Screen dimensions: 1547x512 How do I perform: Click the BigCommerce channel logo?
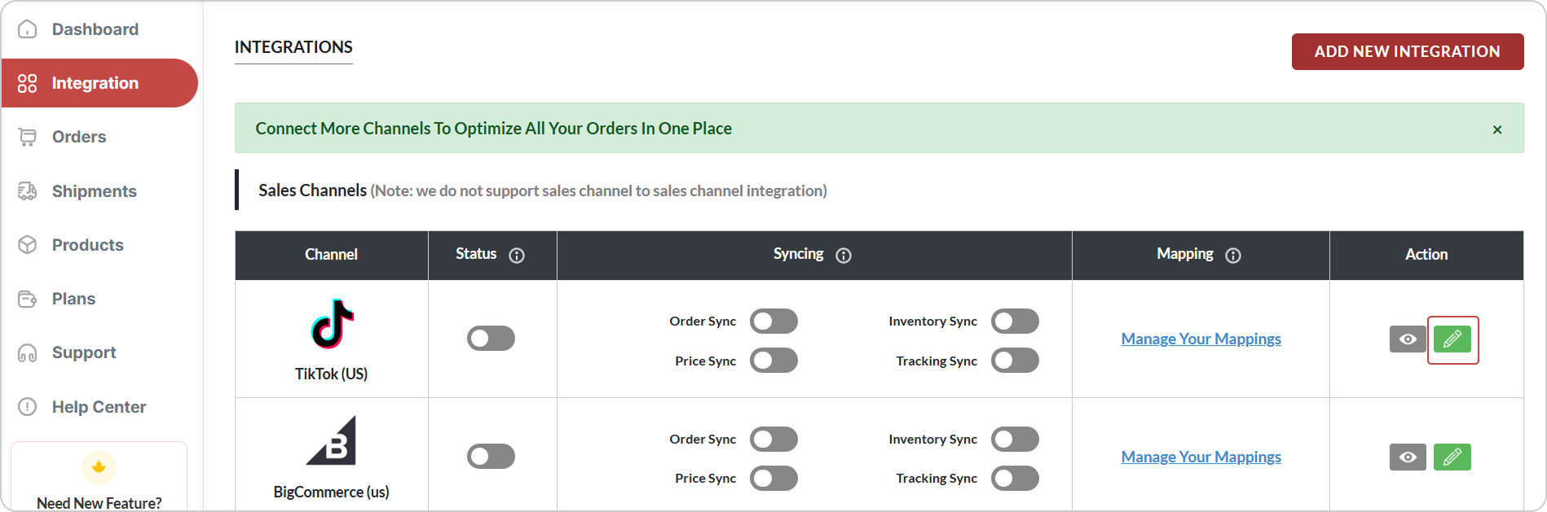coord(332,440)
